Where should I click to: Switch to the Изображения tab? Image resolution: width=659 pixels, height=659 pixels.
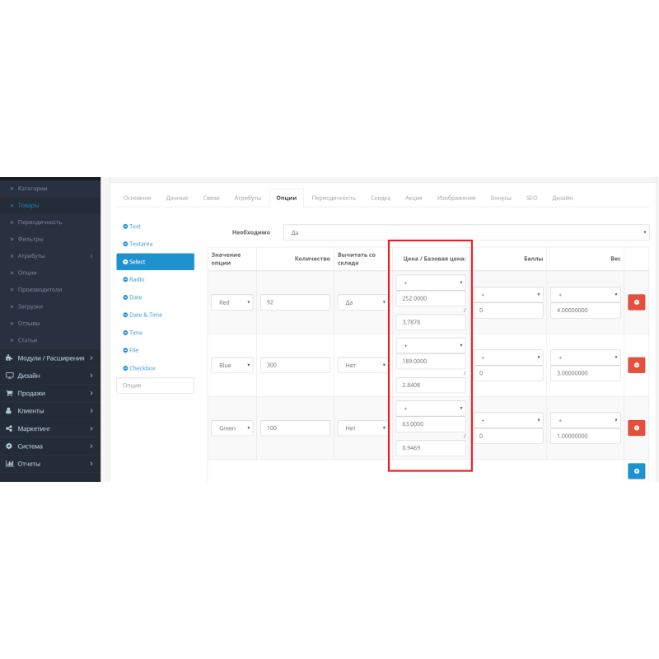pos(456,198)
